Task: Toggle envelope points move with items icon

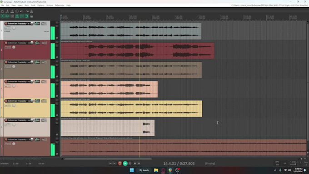Action: [17, 16]
